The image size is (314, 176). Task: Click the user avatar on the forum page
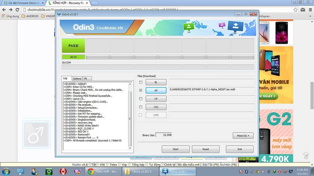point(36,134)
